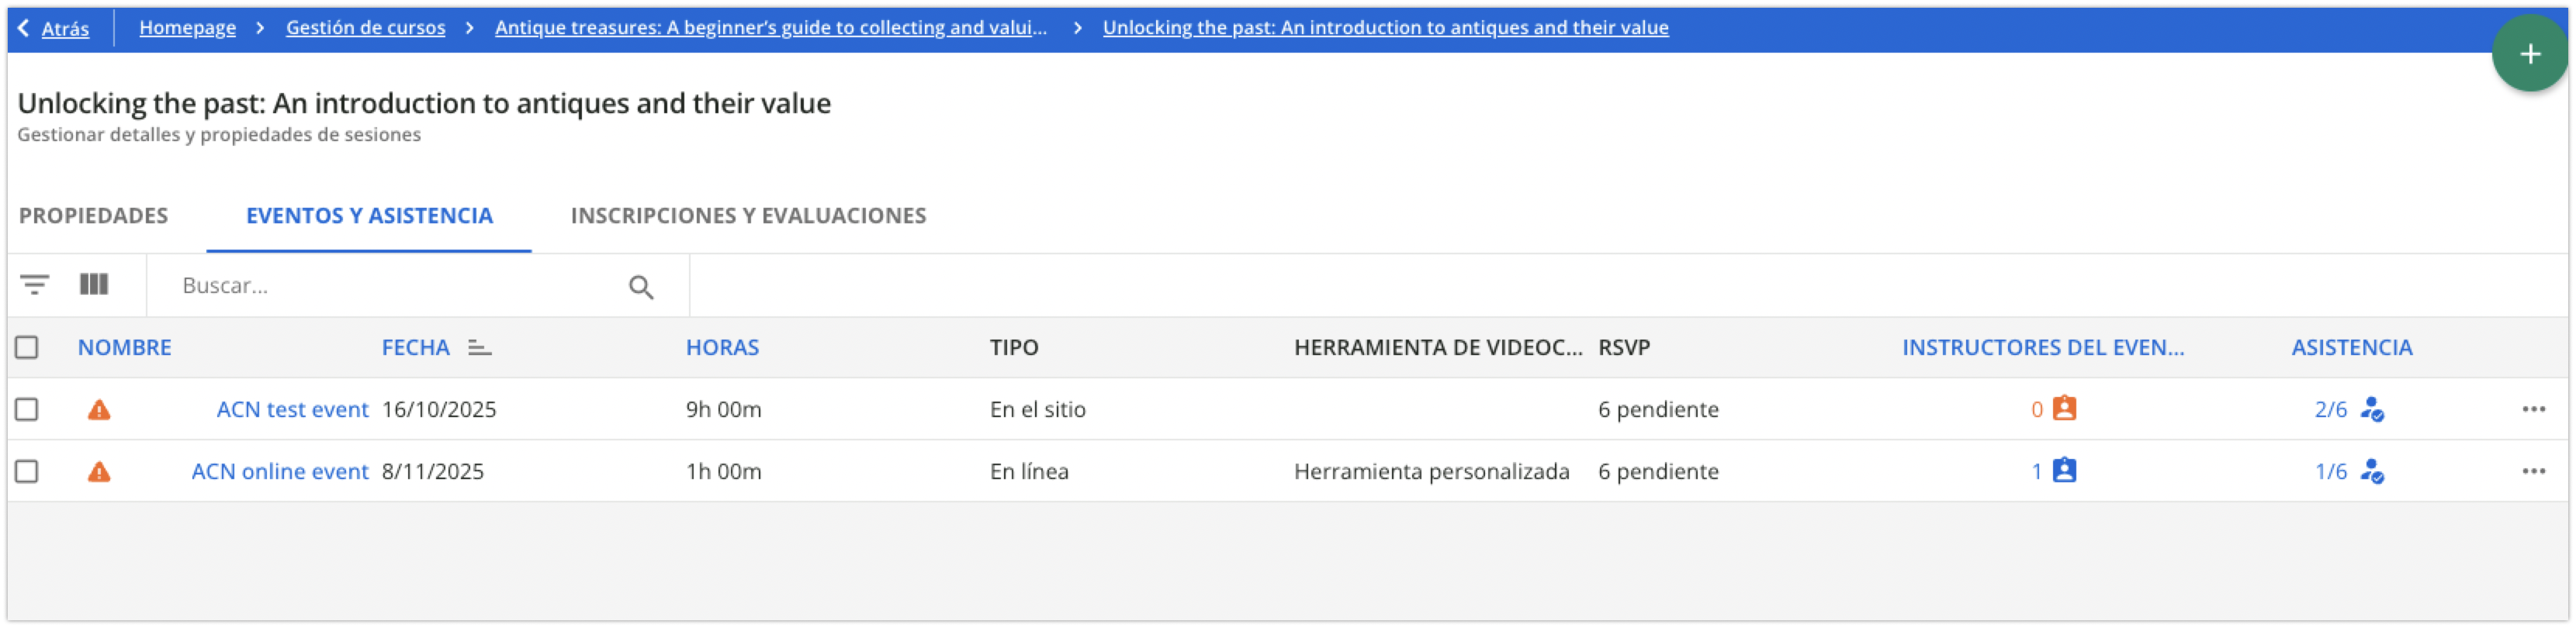Click the search magnifier icon
2576x628 pixels.
click(641, 287)
